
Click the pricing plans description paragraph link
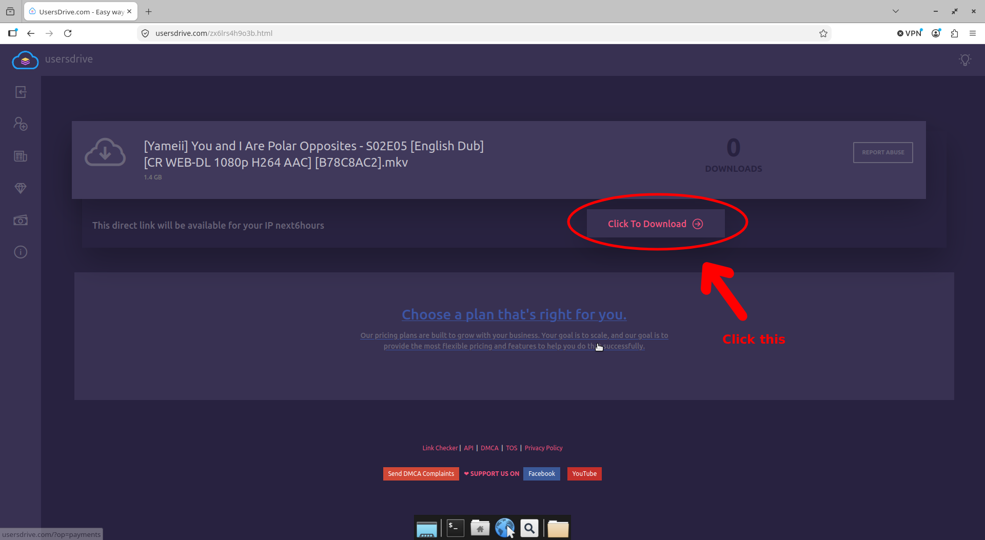tap(514, 341)
